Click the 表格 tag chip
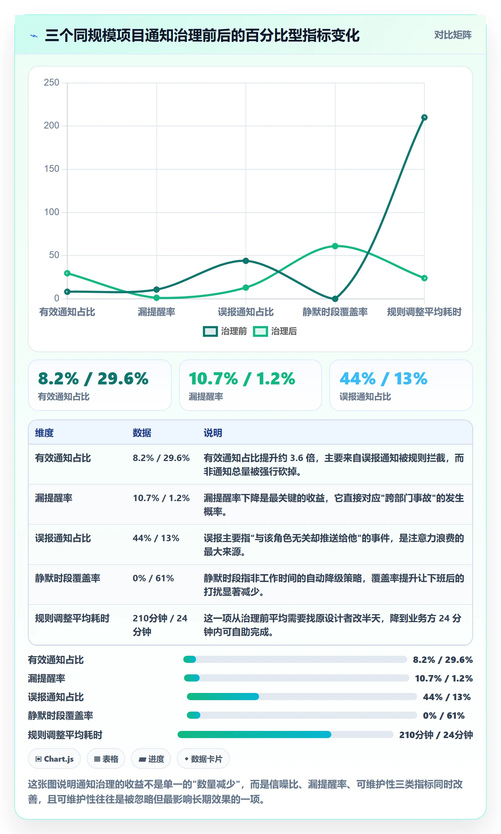The width and height of the screenshot is (501, 834). point(106,759)
